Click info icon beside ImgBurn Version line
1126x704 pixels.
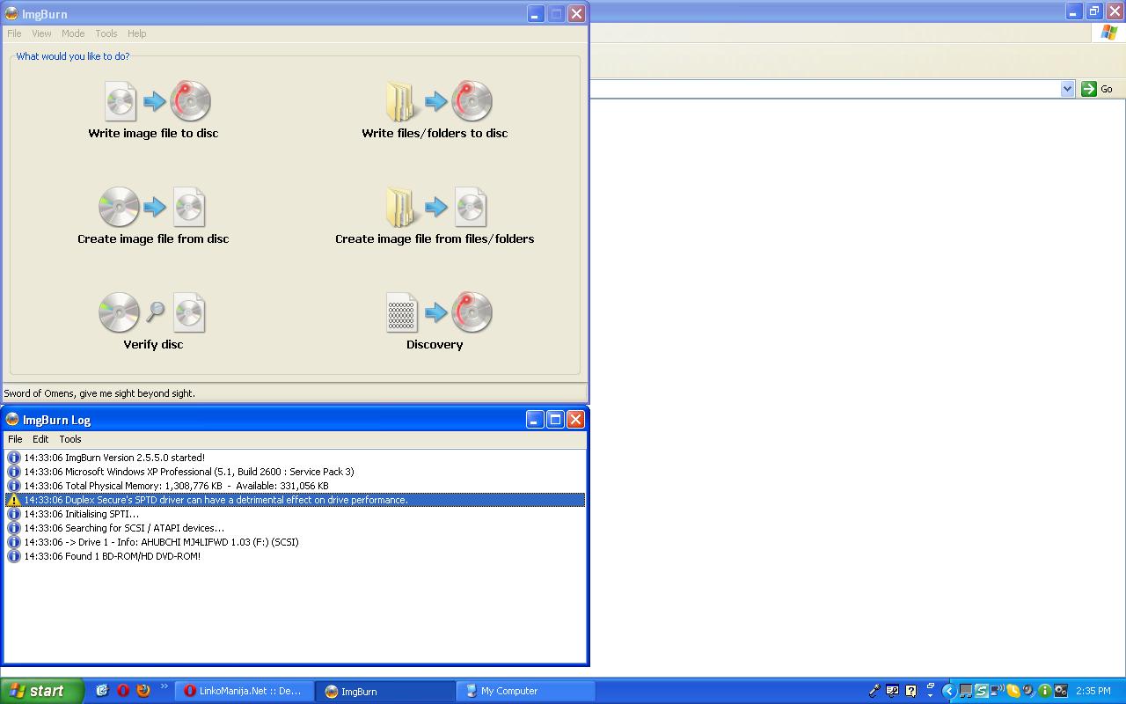point(13,458)
